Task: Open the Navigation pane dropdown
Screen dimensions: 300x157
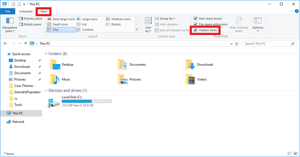Action: click(9, 25)
